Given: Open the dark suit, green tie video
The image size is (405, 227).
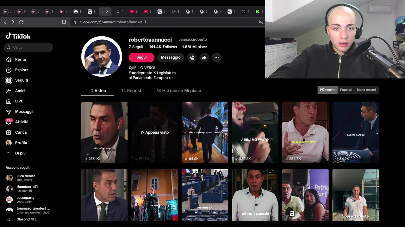Looking at the screenshot, I should click(104, 195).
